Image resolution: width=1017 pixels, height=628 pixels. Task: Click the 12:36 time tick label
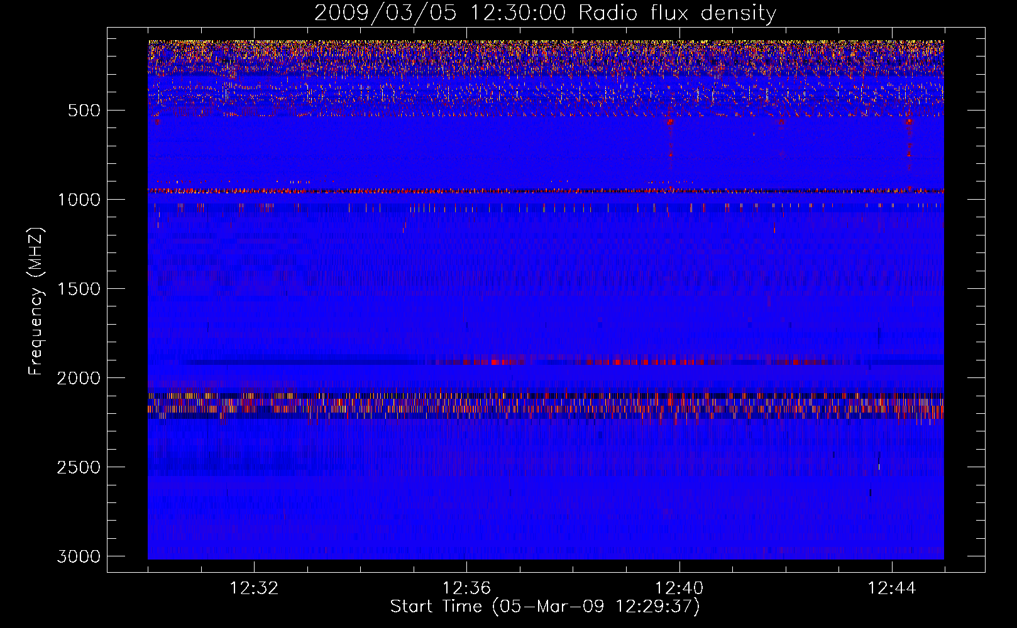466,588
